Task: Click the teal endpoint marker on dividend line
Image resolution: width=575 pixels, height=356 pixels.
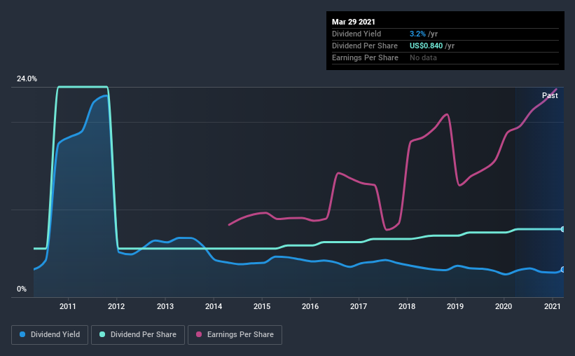Action: pyautogui.click(x=563, y=229)
